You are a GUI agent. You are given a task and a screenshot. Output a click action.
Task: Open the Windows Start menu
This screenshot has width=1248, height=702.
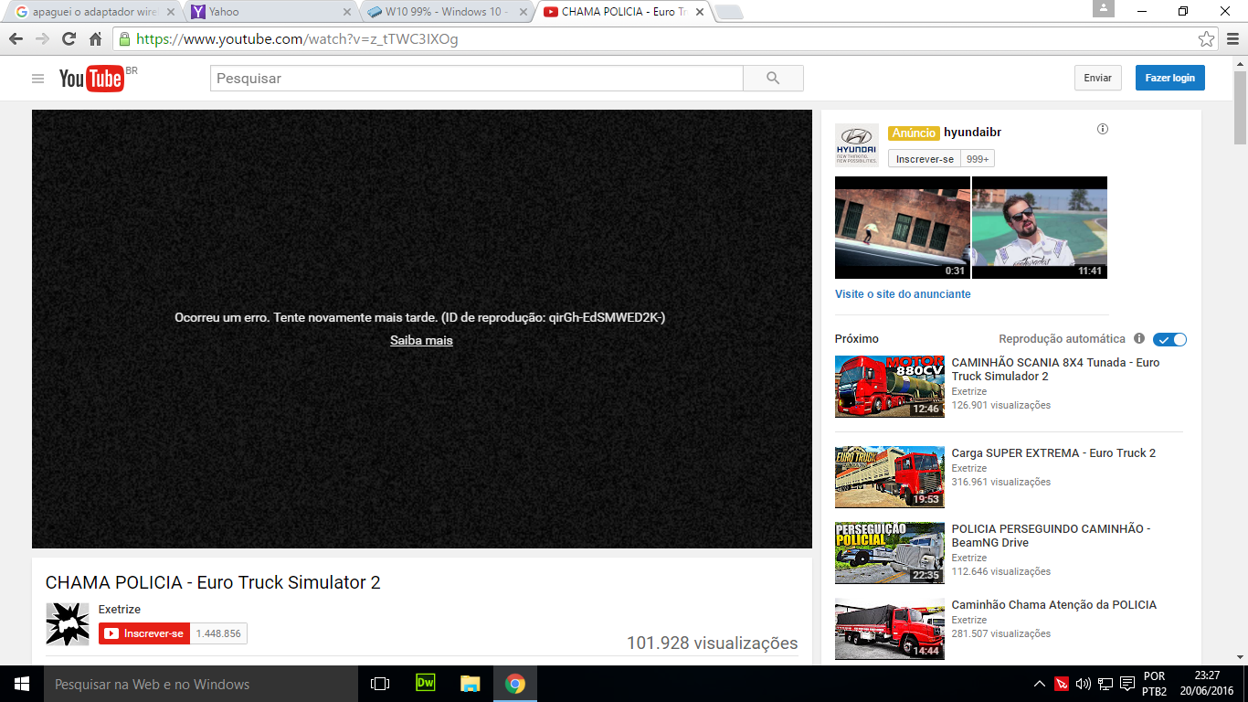(x=22, y=684)
